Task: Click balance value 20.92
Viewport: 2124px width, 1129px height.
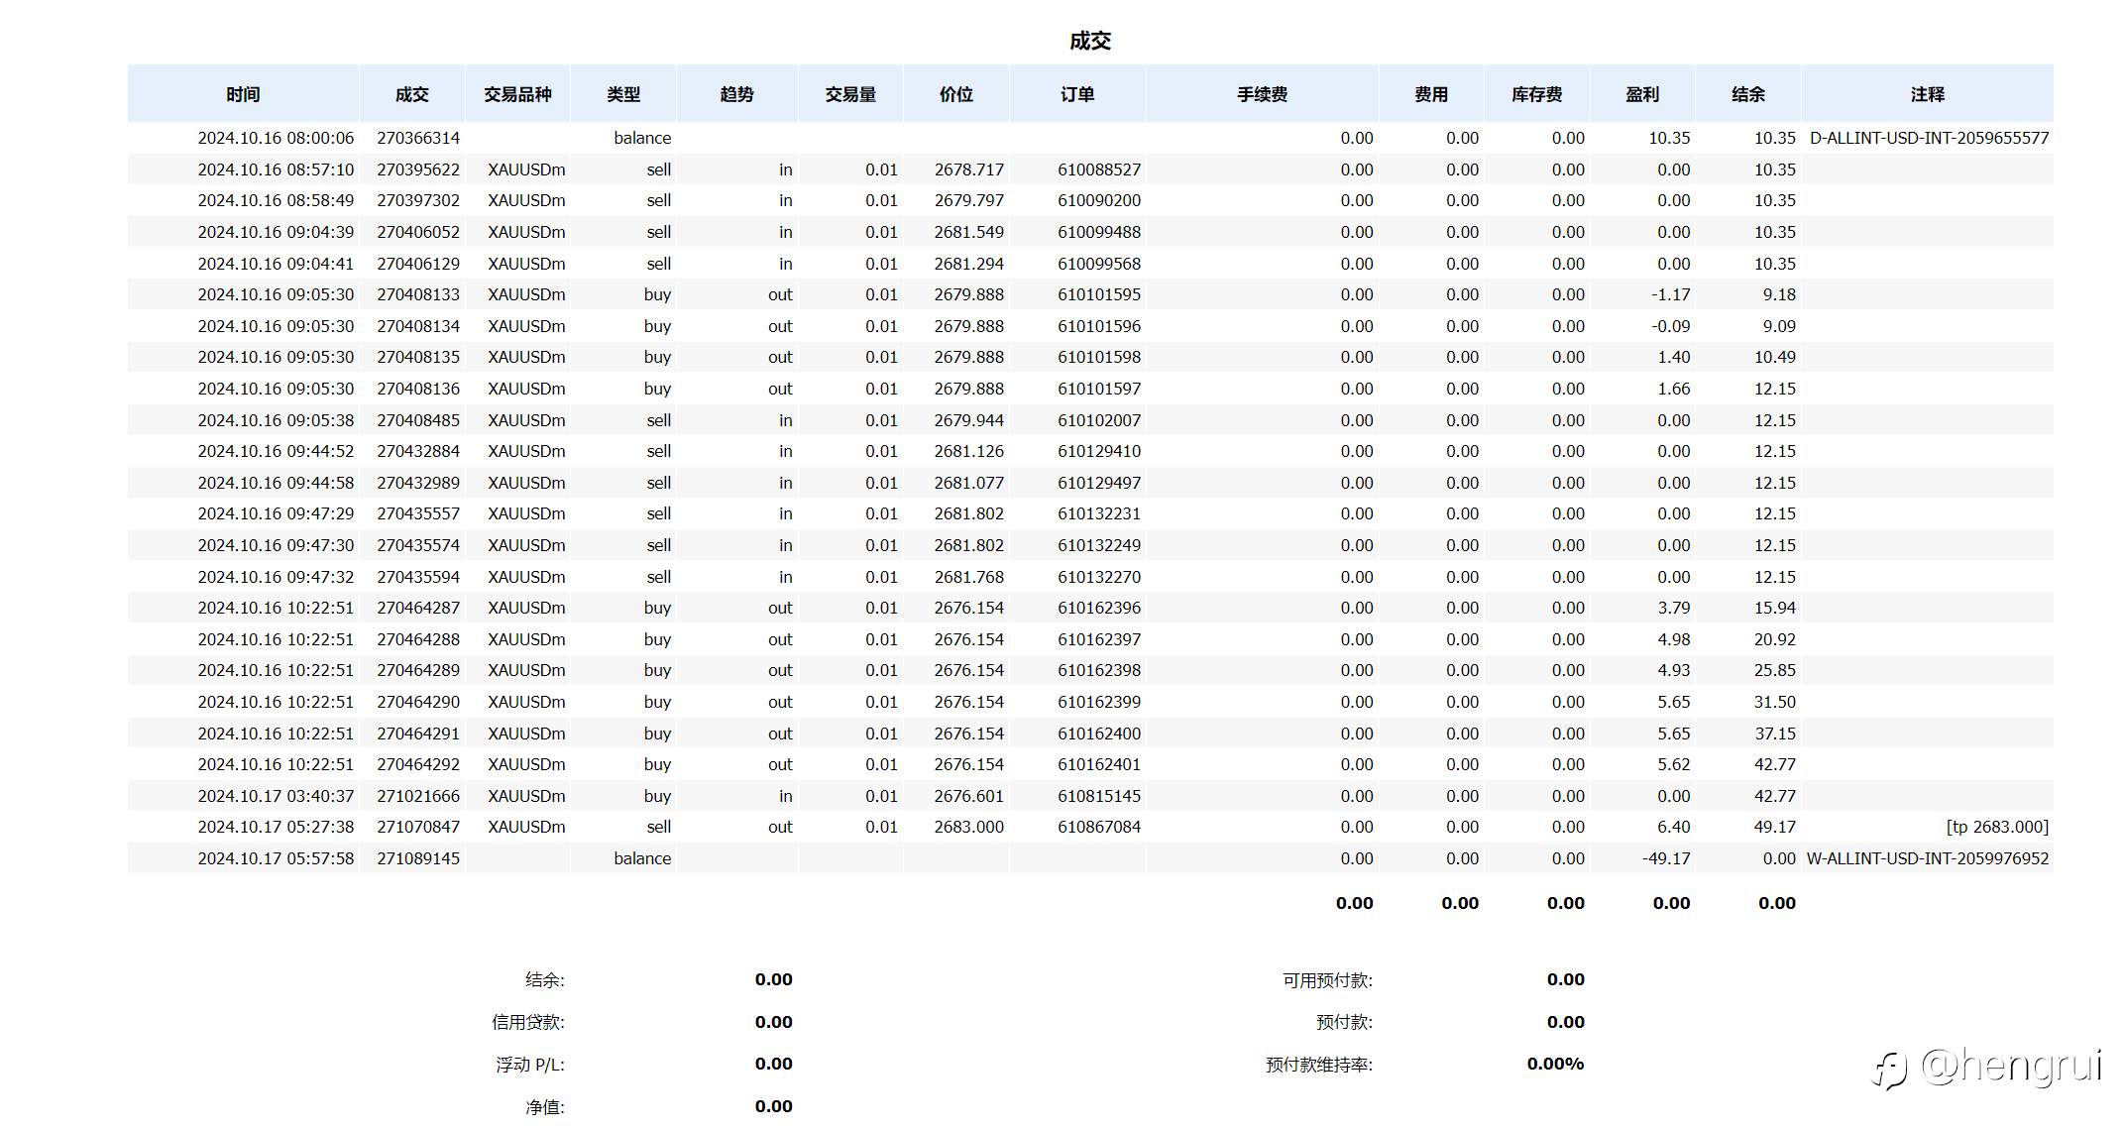Action: 1775,639
